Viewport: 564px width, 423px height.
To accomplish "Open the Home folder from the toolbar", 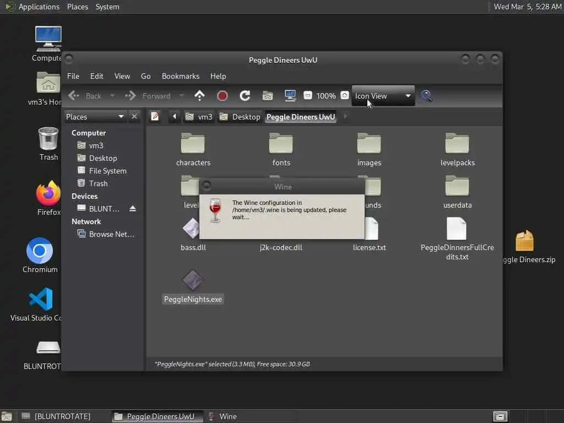I will tap(268, 96).
